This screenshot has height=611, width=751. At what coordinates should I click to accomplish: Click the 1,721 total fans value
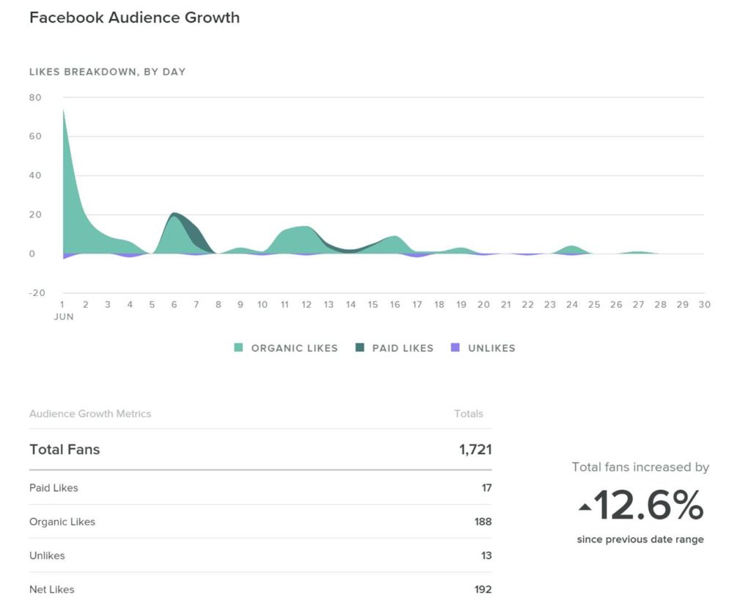[x=475, y=449]
